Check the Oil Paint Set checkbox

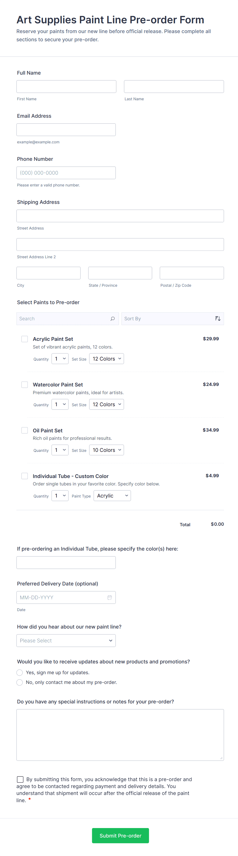25,430
